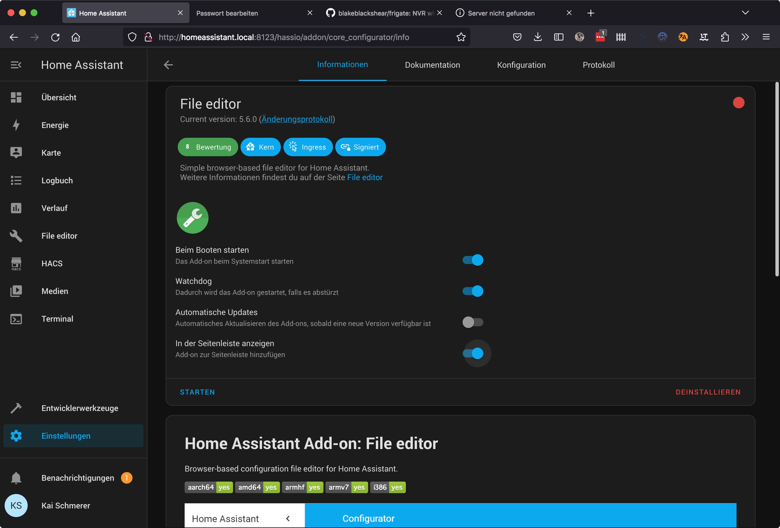The image size is (780, 528).
Task: Open the Energie lightning bolt icon
Action: coord(16,125)
